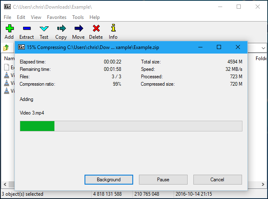Click the red Delete toolbar icon
268x199 pixels.
[x=96, y=29]
